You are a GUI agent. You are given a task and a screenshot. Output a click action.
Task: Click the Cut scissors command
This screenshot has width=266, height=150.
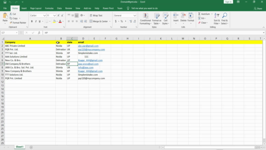coord(13,14)
